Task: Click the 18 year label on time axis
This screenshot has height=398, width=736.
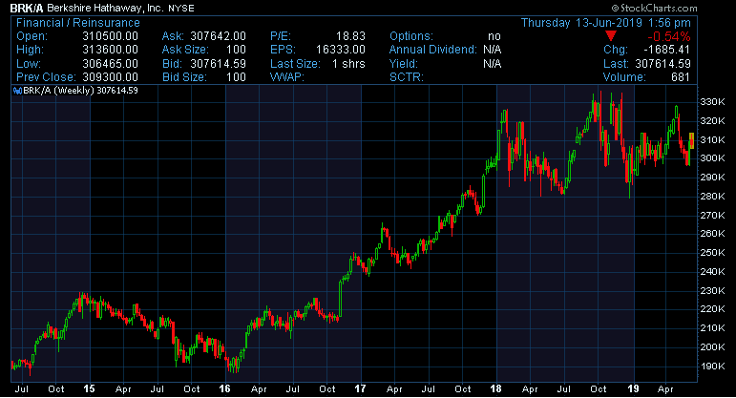Action: click(495, 388)
